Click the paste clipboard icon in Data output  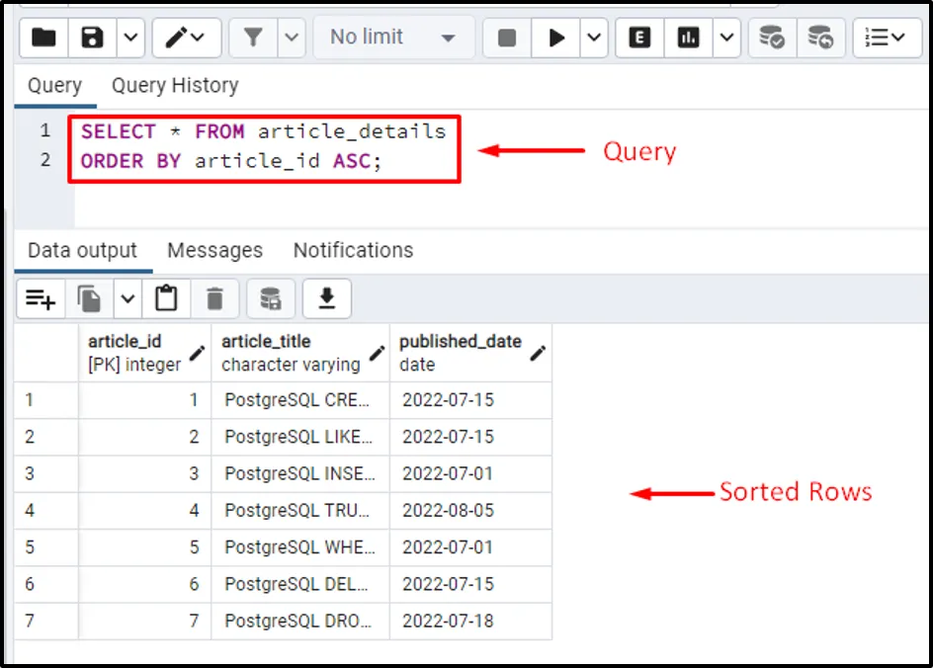coord(167,298)
